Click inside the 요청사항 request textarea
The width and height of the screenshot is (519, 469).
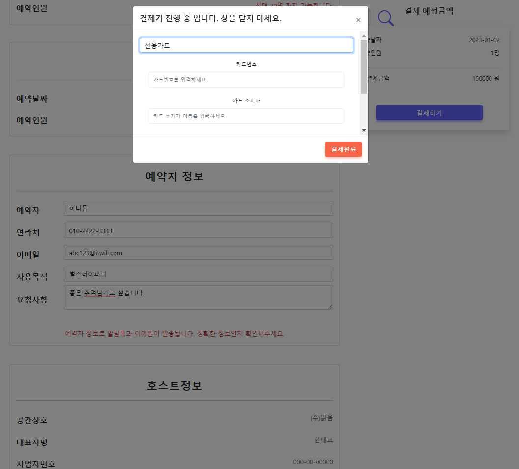pyautogui.click(x=198, y=297)
